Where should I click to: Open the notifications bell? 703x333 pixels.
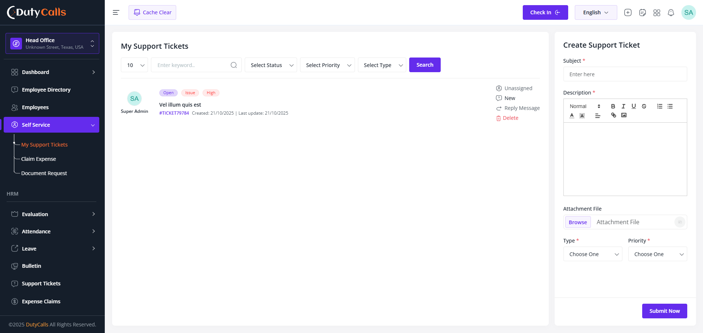coord(671,12)
